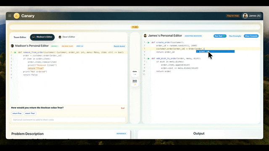The height and width of the screenshot is (151, 269).
Task: Click Madison's avatar in the tab
Action: 34,37
